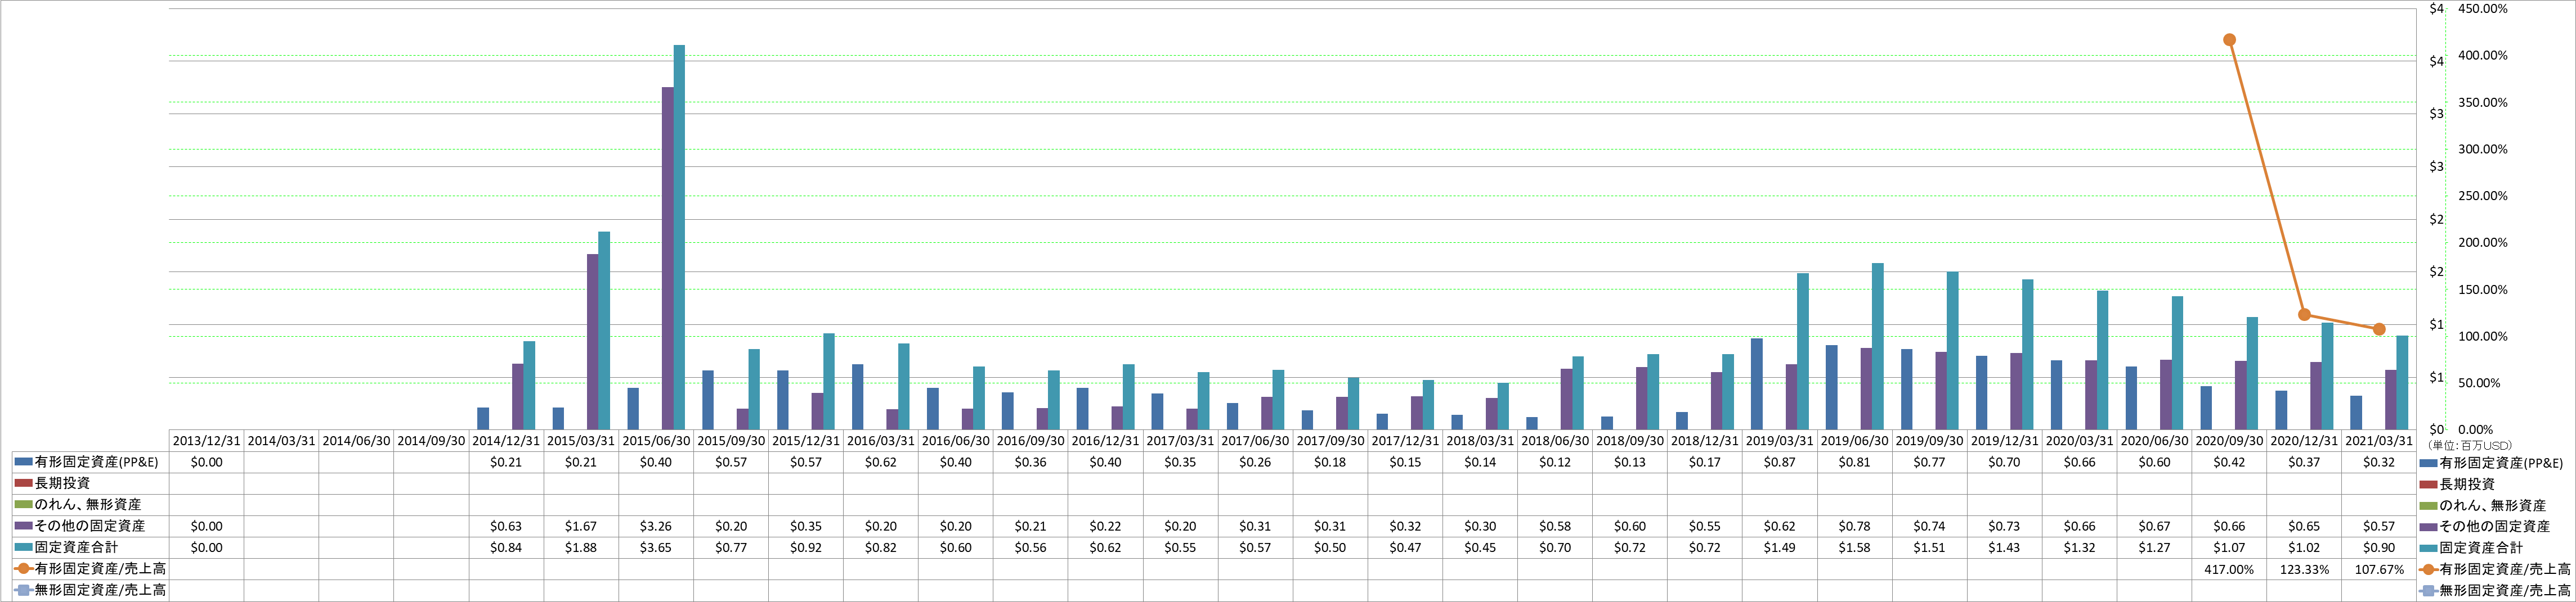Select 有形固定資産/売上高 entry in right legend
Image resolution: width=2576 pixels, height=602 pixels.
click(2494, 569)
